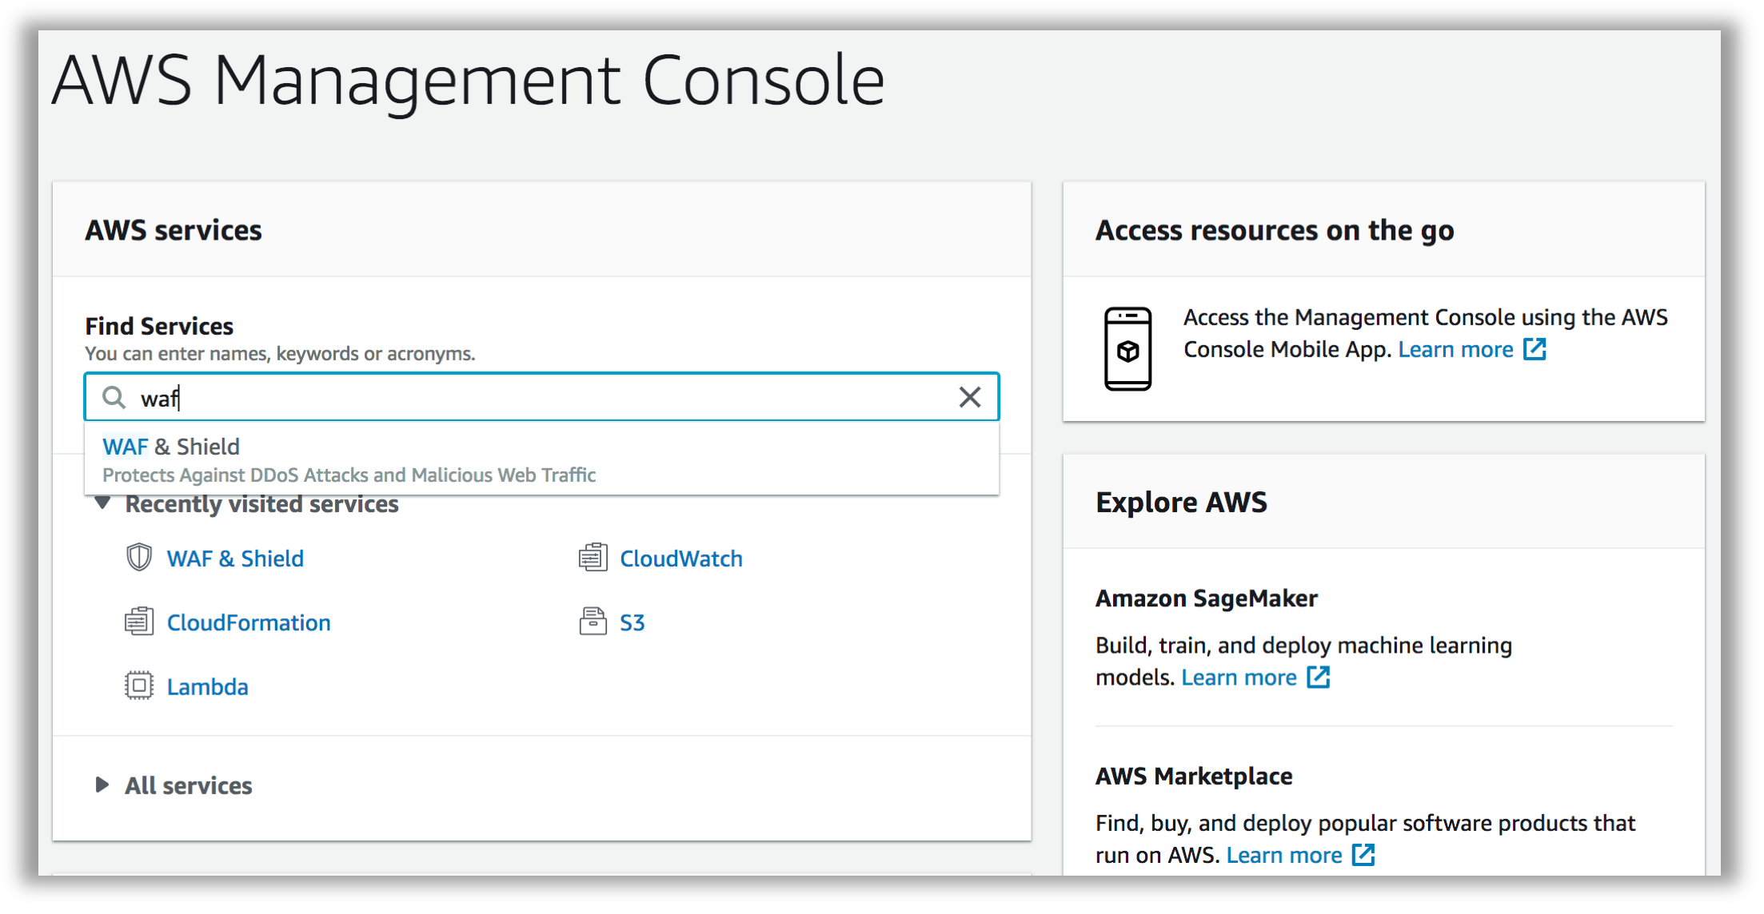Collapse the Recently visited services section

102,503
